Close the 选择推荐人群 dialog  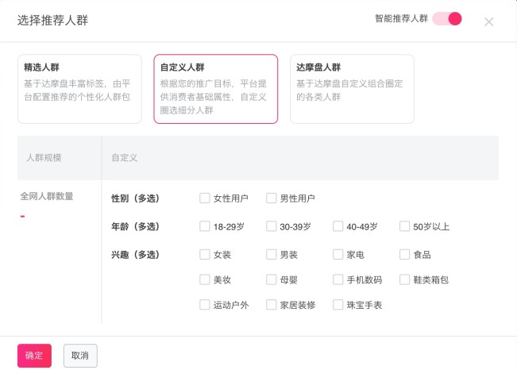[x=488, y=21]
